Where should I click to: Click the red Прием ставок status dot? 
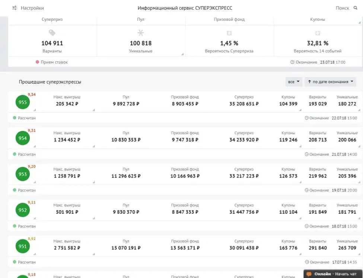pyautogui.click(x=37, y=62)
